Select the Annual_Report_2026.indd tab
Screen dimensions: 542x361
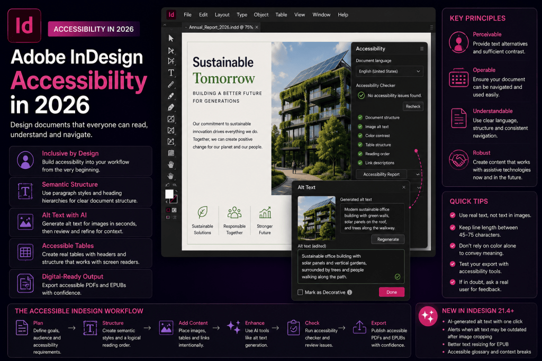pyautogui.click(x=221, y=27)
